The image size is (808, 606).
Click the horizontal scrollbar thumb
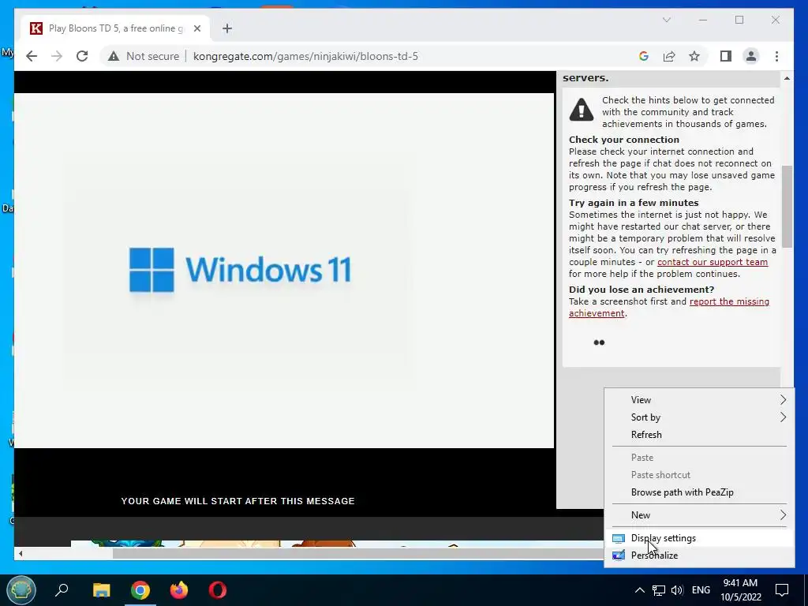358,554
